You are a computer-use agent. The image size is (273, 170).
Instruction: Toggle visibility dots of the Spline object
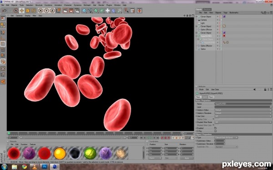(x=220, y=49)
